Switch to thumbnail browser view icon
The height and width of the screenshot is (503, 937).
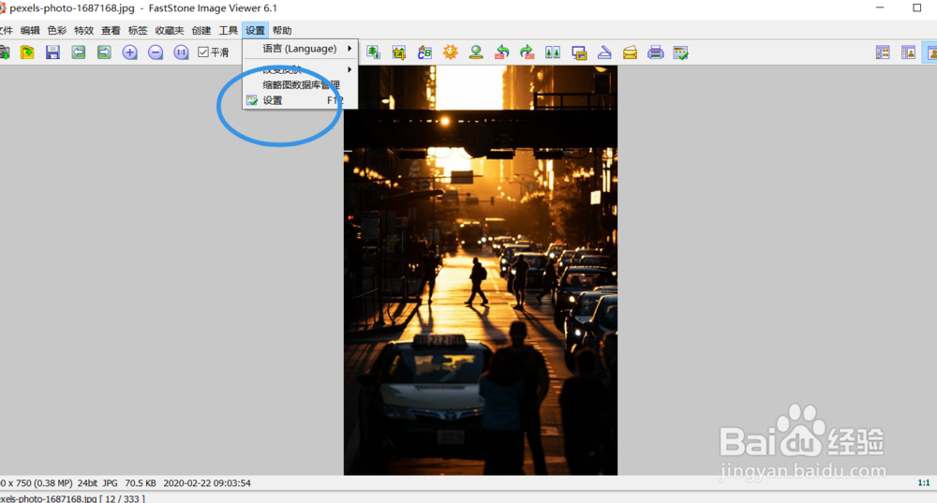pos(883,52)
